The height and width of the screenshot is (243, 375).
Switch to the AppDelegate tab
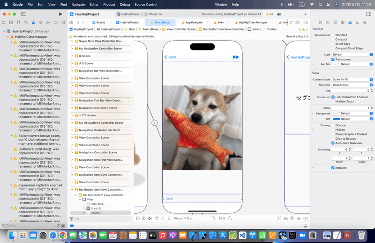(x=192, y=22)
